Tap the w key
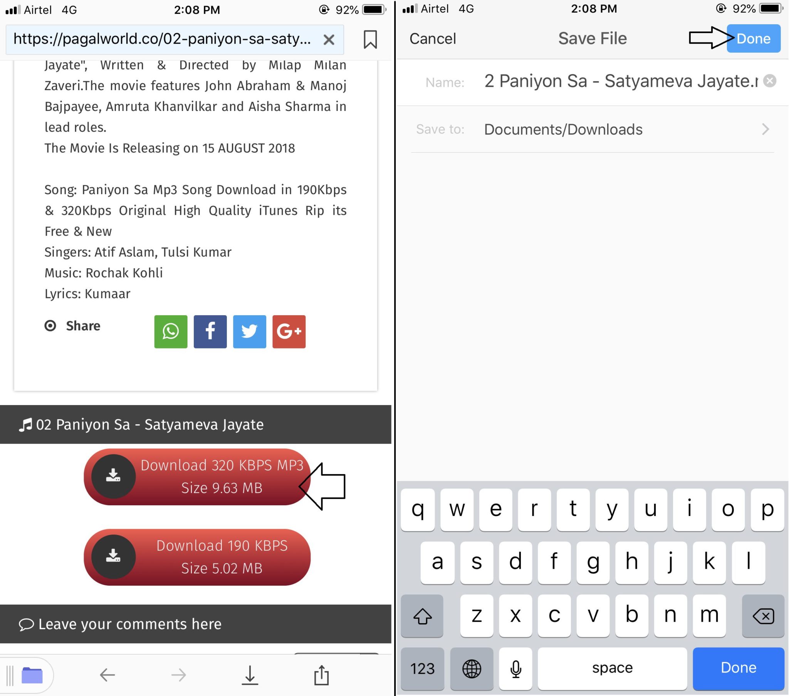This screenshot has width=789, height=696. click(457, 509)
